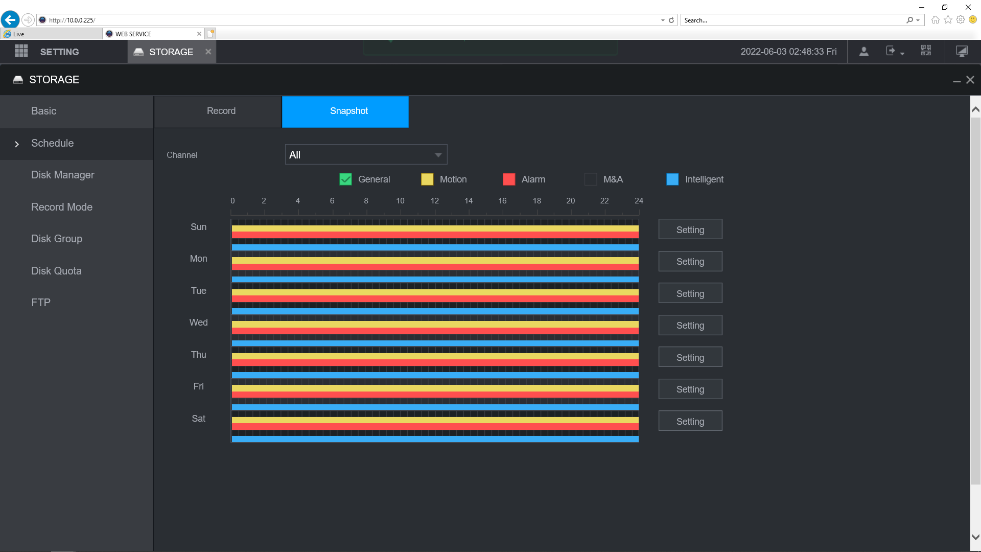Open the QR code icon

(926, 51)
